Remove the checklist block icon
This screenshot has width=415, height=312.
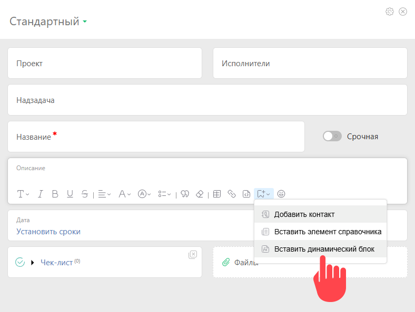[193, 254]
